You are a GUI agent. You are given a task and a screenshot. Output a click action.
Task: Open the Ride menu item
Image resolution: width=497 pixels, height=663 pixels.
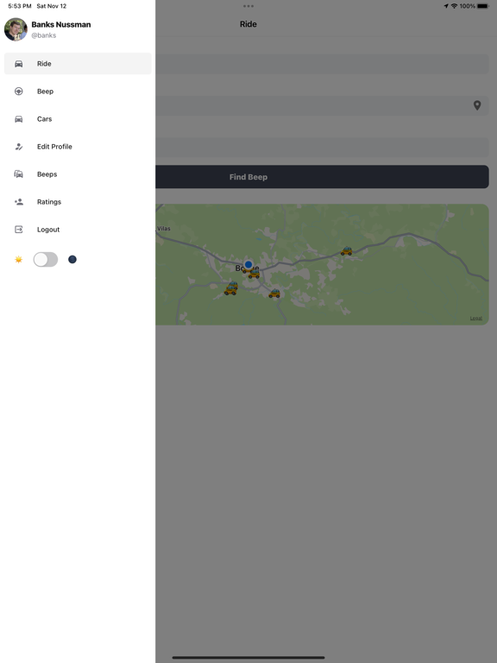click(x=78, y=63)
